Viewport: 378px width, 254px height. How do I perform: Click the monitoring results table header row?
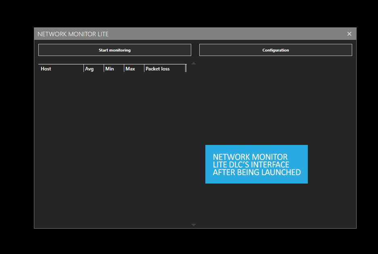click(x=113, y=68)
